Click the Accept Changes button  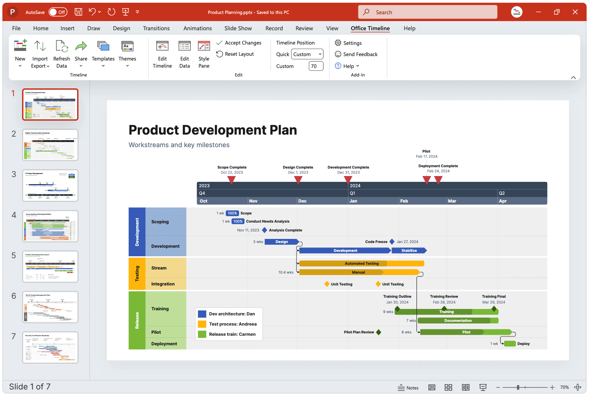click(x=239, y=43)
